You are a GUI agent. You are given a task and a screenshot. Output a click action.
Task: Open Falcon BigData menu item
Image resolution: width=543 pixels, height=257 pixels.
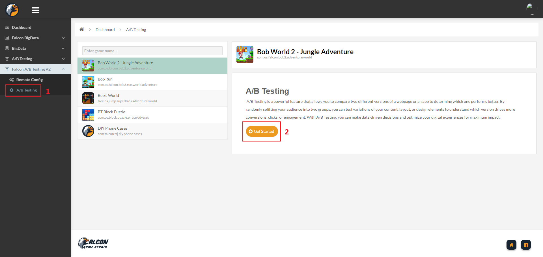point(35,38)
